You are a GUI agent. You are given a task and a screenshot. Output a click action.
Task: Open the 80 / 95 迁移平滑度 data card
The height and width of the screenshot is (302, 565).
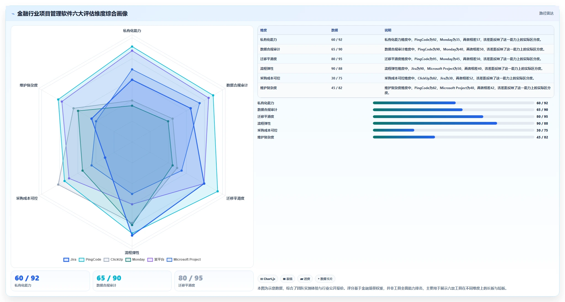pyautogui.click(x=214, y=281)
